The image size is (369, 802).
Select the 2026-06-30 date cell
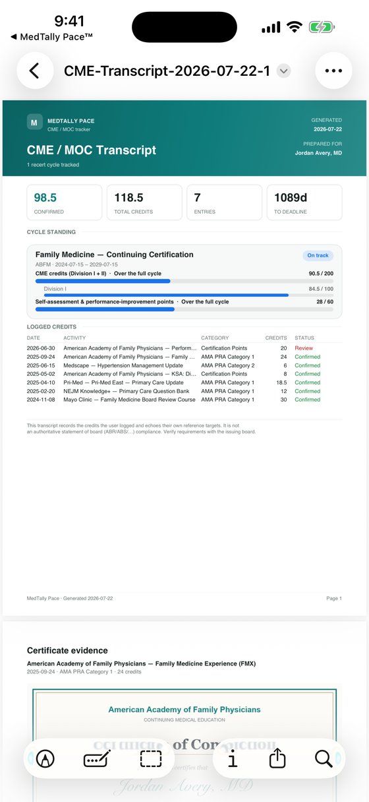40,348
